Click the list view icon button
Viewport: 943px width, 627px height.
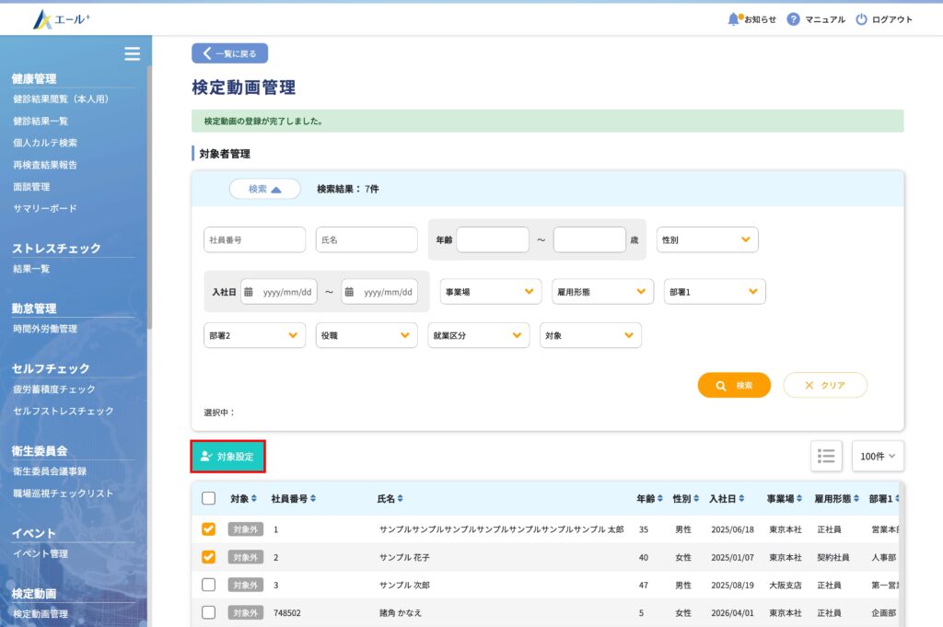click(x=826, y=456)
